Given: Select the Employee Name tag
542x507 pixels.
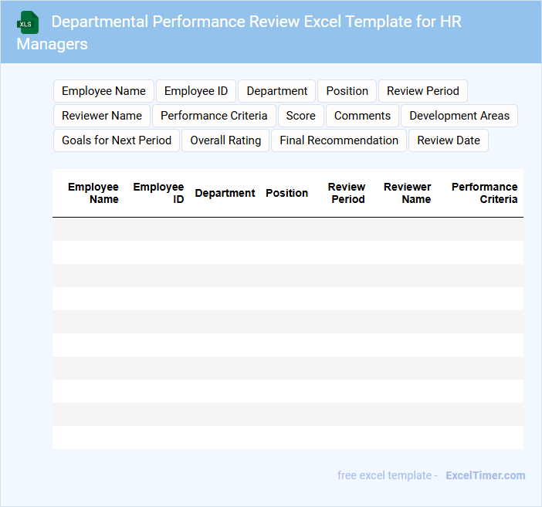Looking at the screenshot, I should coord(103,91).
